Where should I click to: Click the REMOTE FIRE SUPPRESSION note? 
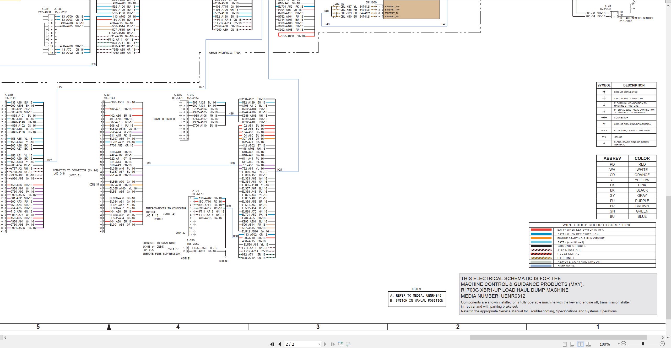click(162, 254)
